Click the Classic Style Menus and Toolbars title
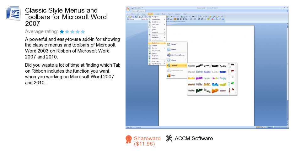Viewport: 295px width, 155px height. click(66, 17)
